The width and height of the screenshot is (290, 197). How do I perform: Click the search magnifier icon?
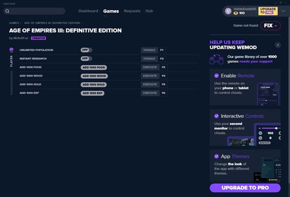pos(7,11)
